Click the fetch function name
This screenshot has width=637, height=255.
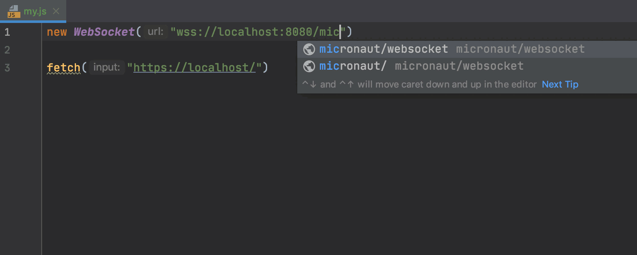[64, 68]
